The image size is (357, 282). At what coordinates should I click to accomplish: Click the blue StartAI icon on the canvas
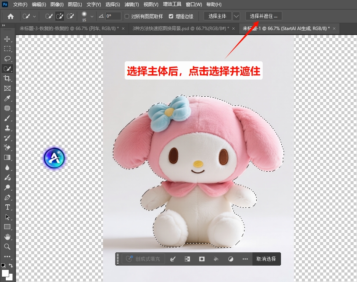[x=54, y=158]
